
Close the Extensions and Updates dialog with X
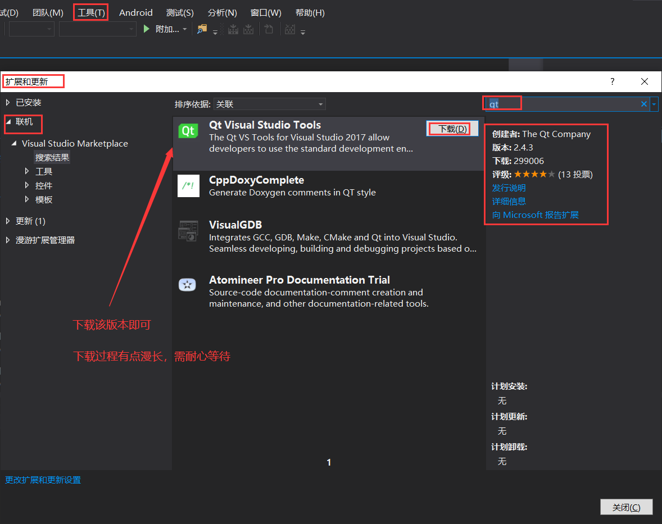point(644,81)
